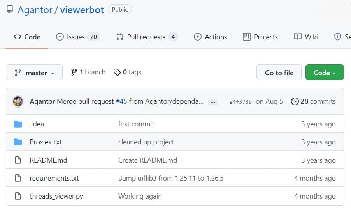Click 4 months ago in the requirements.txt row
Image resolution: width=351 pixels, height=211 pixels.
coord(315,178)
